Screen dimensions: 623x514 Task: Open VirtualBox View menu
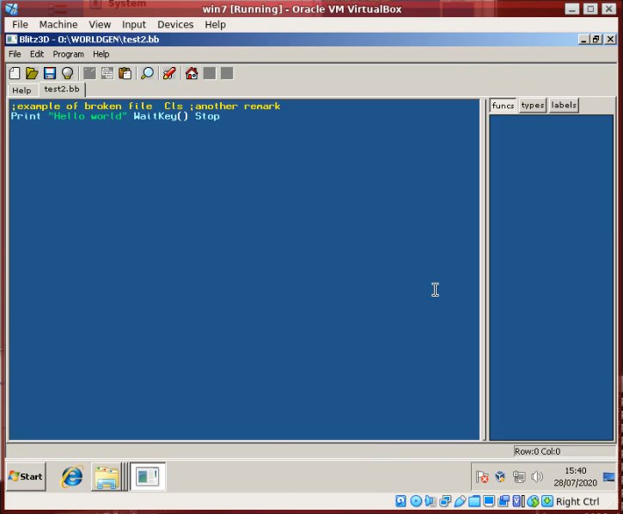pos(100,25)
